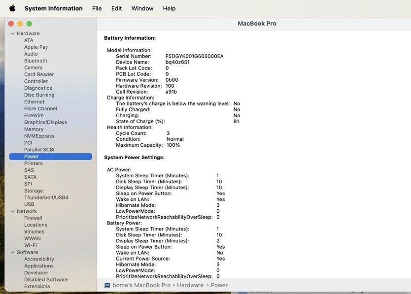Click the Network section label

(27, 211)
